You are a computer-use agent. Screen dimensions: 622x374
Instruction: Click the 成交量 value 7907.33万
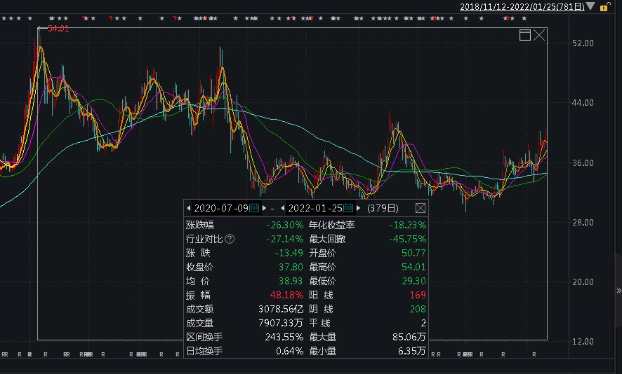(281, 324)
